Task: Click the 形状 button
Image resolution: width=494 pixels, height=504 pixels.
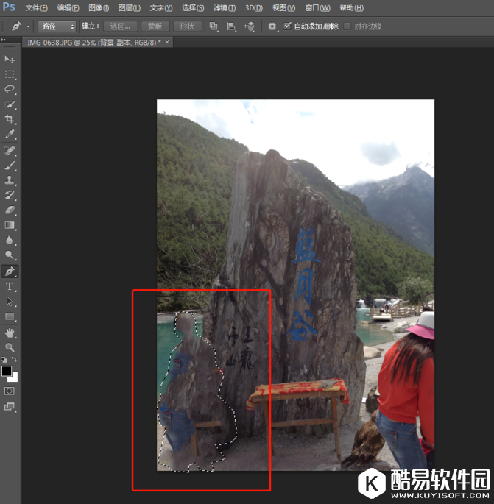Action: tap(187, 26)
